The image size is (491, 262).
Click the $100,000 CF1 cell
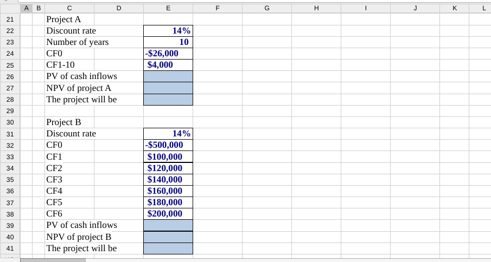point(168,157)
